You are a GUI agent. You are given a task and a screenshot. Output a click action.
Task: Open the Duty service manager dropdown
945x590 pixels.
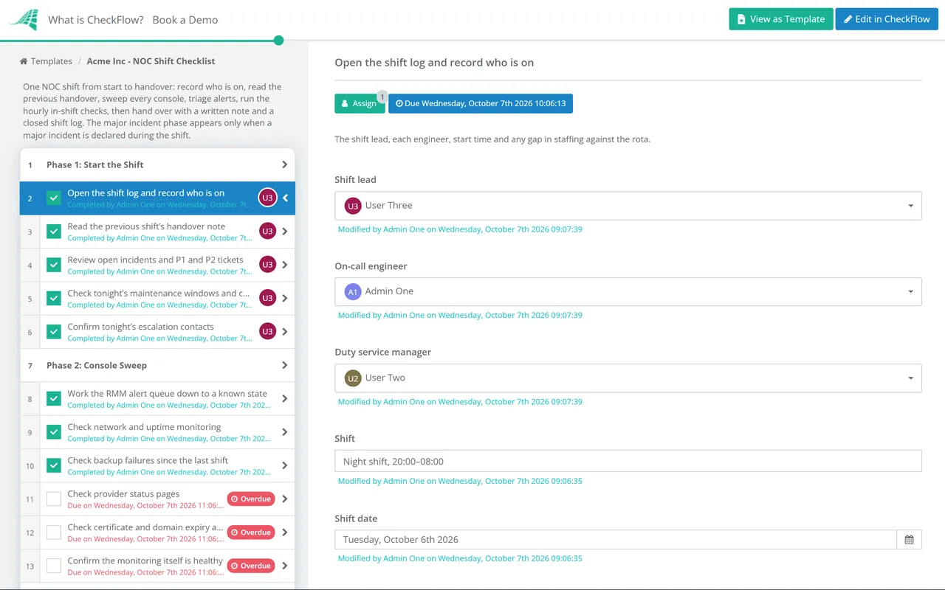point(628,378)
